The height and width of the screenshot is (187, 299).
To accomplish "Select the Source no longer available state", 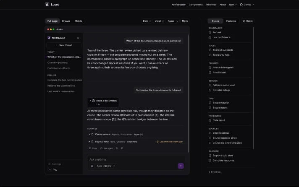I will point(225,143).
